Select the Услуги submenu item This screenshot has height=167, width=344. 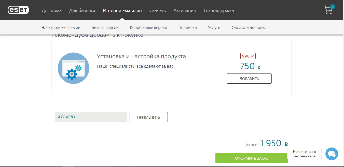click(x=214, y=28)
